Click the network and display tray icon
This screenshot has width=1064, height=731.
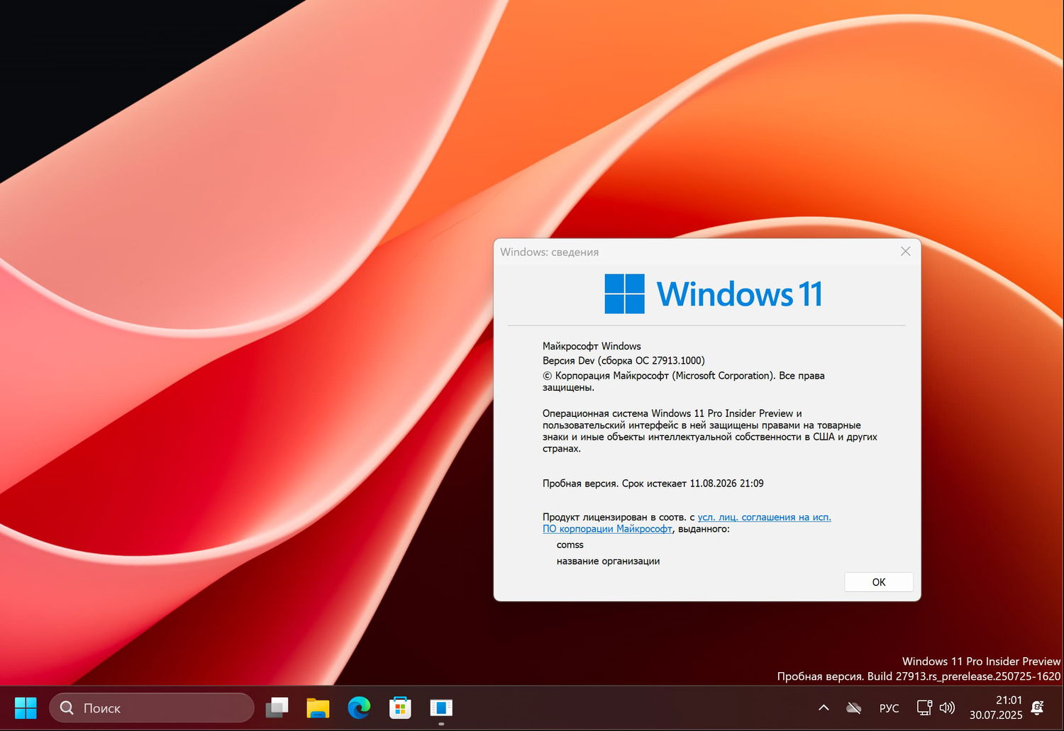point(923,707)
